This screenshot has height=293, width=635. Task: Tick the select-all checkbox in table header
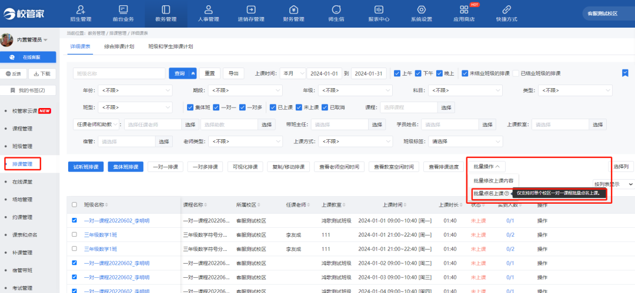[x=74, y=205]
